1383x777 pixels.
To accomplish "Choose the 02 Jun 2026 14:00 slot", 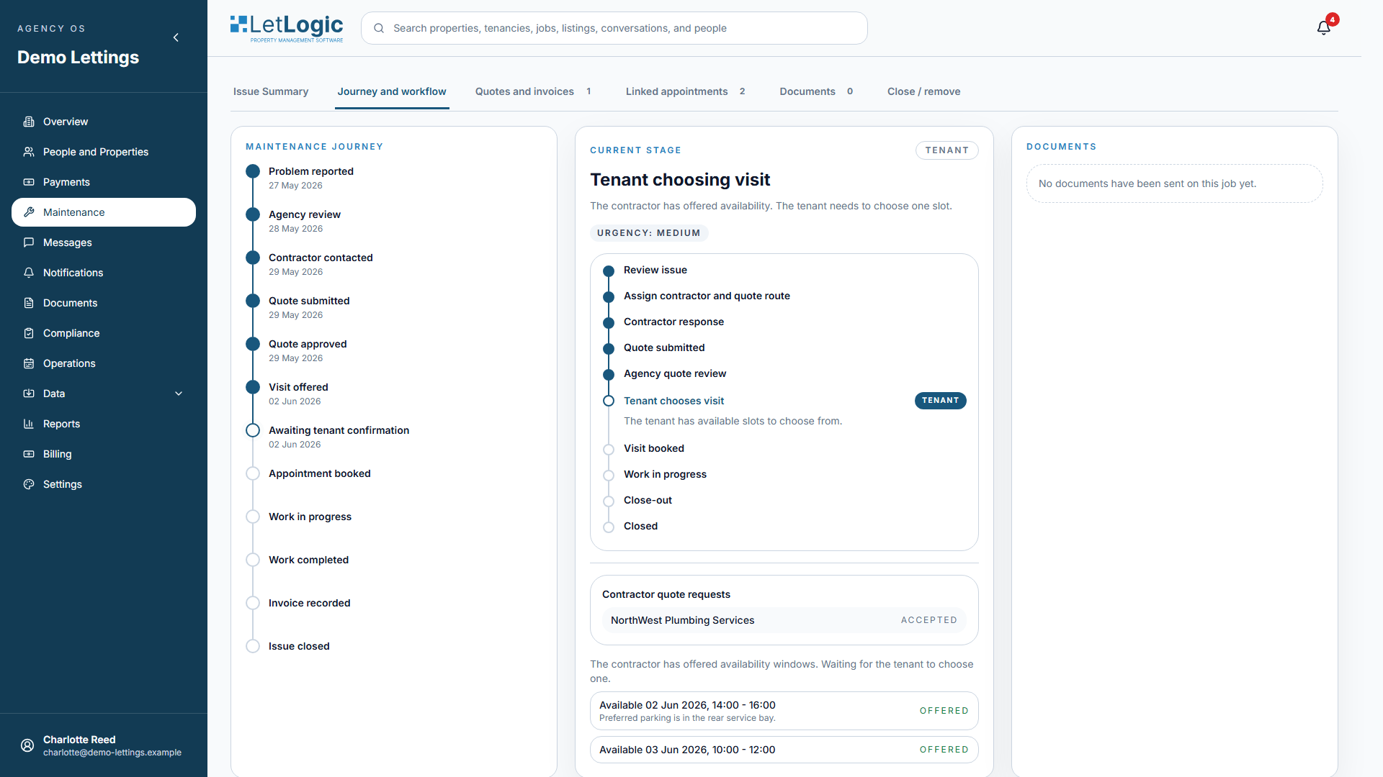I will click(x=784, y=711).
